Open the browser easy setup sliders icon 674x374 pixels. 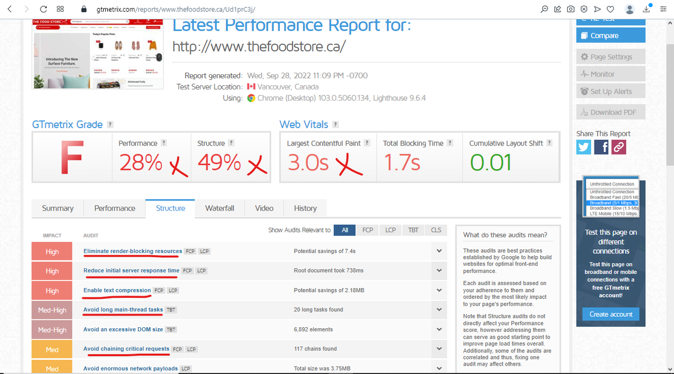coord(663,9)
